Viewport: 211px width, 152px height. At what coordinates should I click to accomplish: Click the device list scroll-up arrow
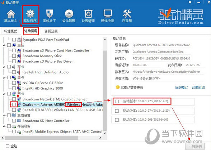click(x=105, y=40)
